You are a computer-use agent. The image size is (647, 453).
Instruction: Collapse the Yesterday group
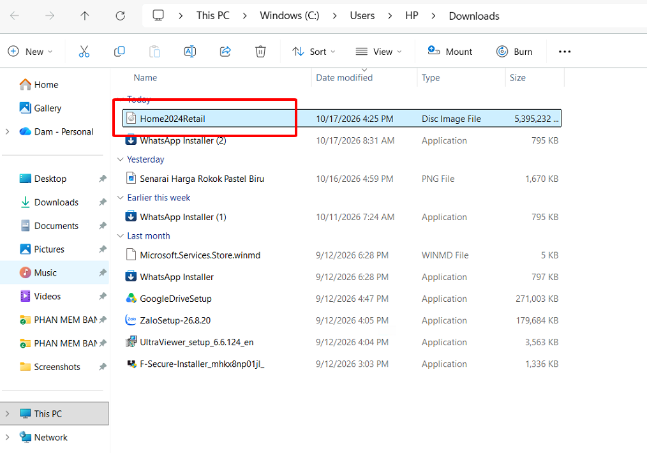coord(121,160)
